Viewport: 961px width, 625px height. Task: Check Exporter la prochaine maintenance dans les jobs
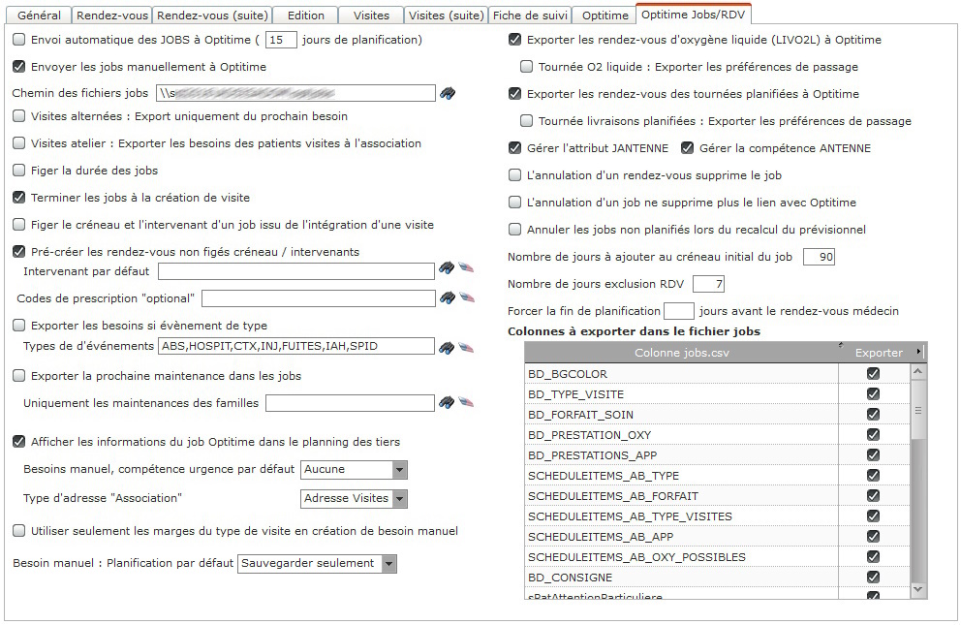(x=19, y=376)
